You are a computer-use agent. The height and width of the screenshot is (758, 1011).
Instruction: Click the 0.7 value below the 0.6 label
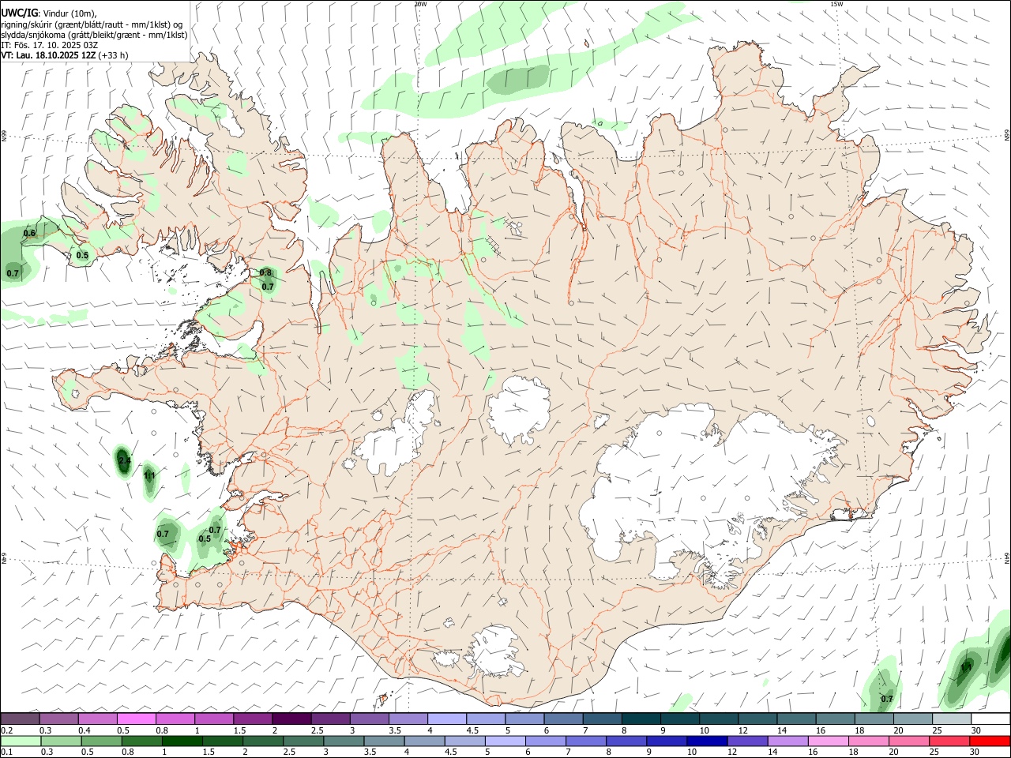[x=13, y=273]
